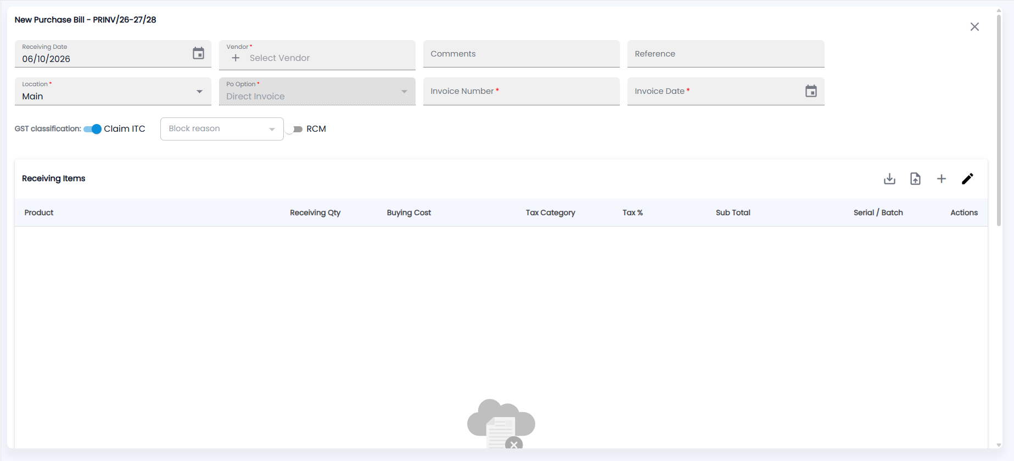Open the Receiving Date calendar picker

point(198,53)
